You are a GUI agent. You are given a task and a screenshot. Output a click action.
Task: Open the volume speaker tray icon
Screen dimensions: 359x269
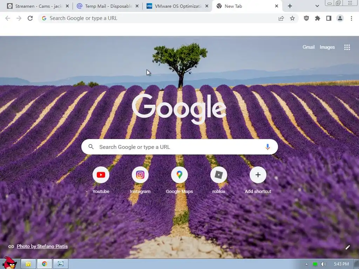pyautogui.click(x=323, y=264)
